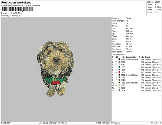Click the gray swatch in stop row 13
This screenshot has height=125, width=162.
point(119,90)
